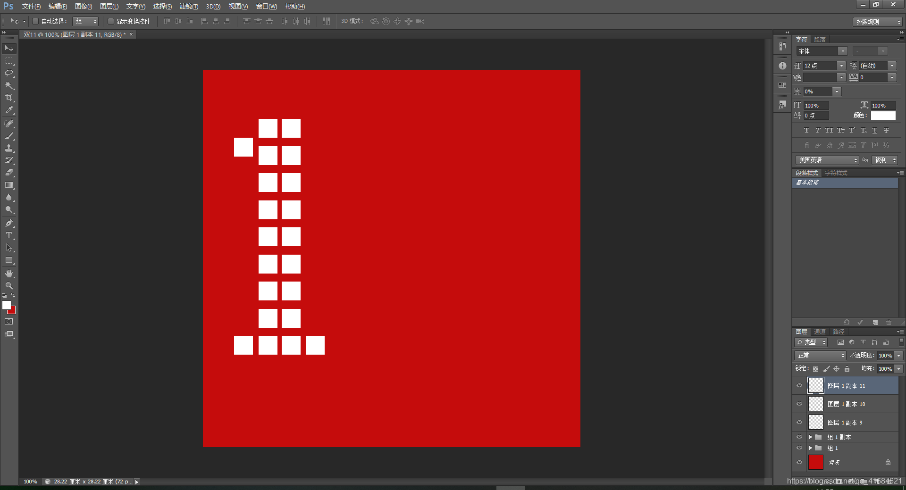
Task: Select the History Brush tool
Action: pos(9,160)
